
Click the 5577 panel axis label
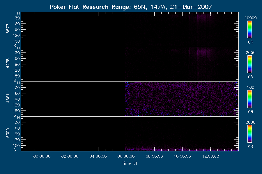click(x=8, y=29)
